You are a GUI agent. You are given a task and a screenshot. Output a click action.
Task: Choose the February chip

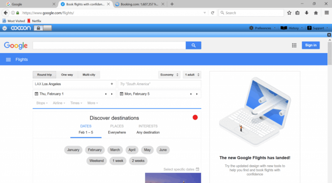(95, 150)
